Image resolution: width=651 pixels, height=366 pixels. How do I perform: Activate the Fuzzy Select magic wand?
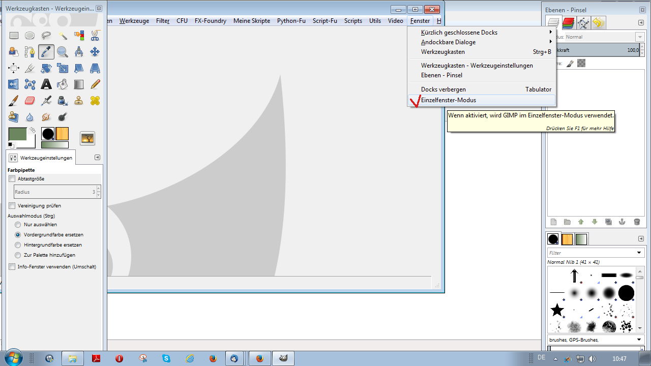point(63,36)
